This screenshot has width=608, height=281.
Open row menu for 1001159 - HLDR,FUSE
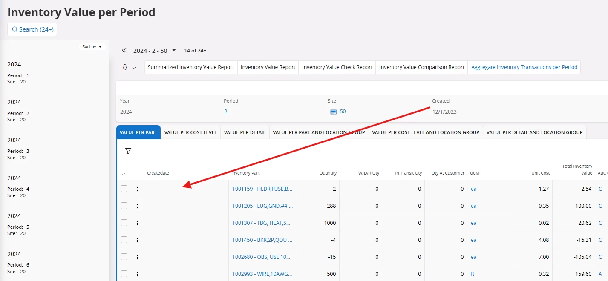pyautogui.click(x=137, y=189)
